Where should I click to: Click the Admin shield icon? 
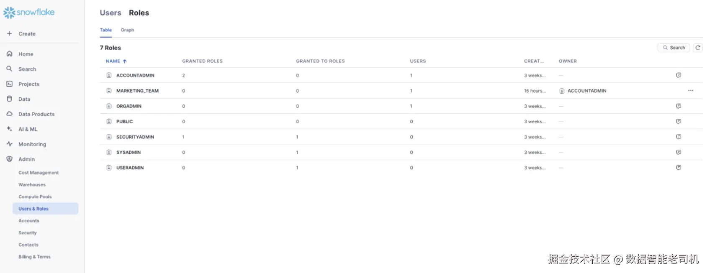coord(9,159)
